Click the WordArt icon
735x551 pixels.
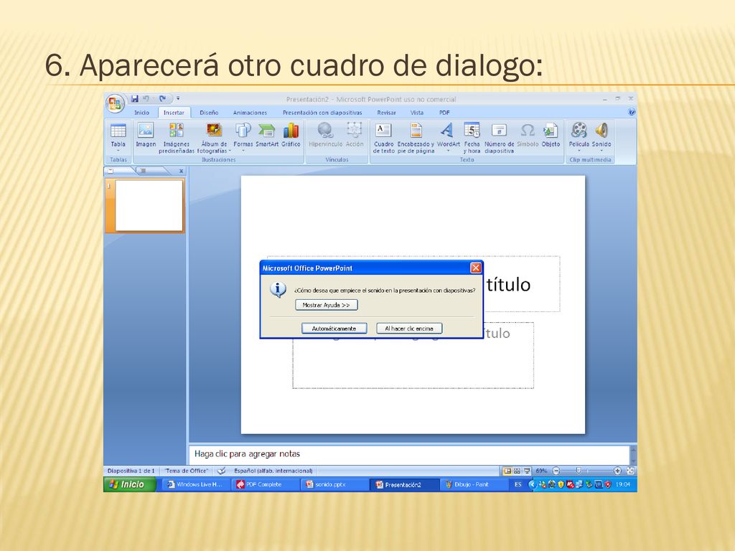[x=448, y=130]
